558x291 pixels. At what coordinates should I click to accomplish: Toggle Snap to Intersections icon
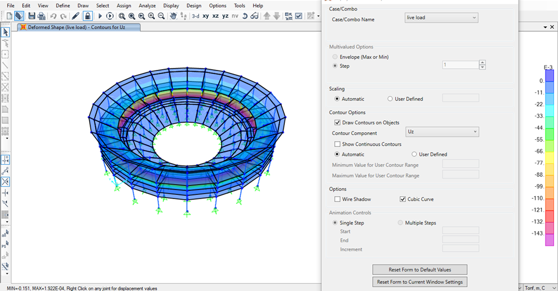tap(5, 182)
